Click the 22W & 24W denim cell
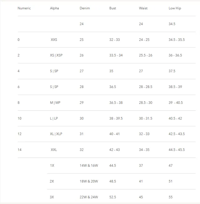 [x=89, y=197]
